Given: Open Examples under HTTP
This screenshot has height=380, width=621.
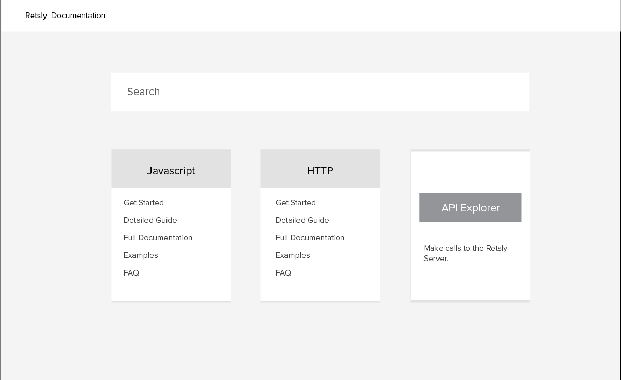Looking at the screenshot, I should click(293, 255).
